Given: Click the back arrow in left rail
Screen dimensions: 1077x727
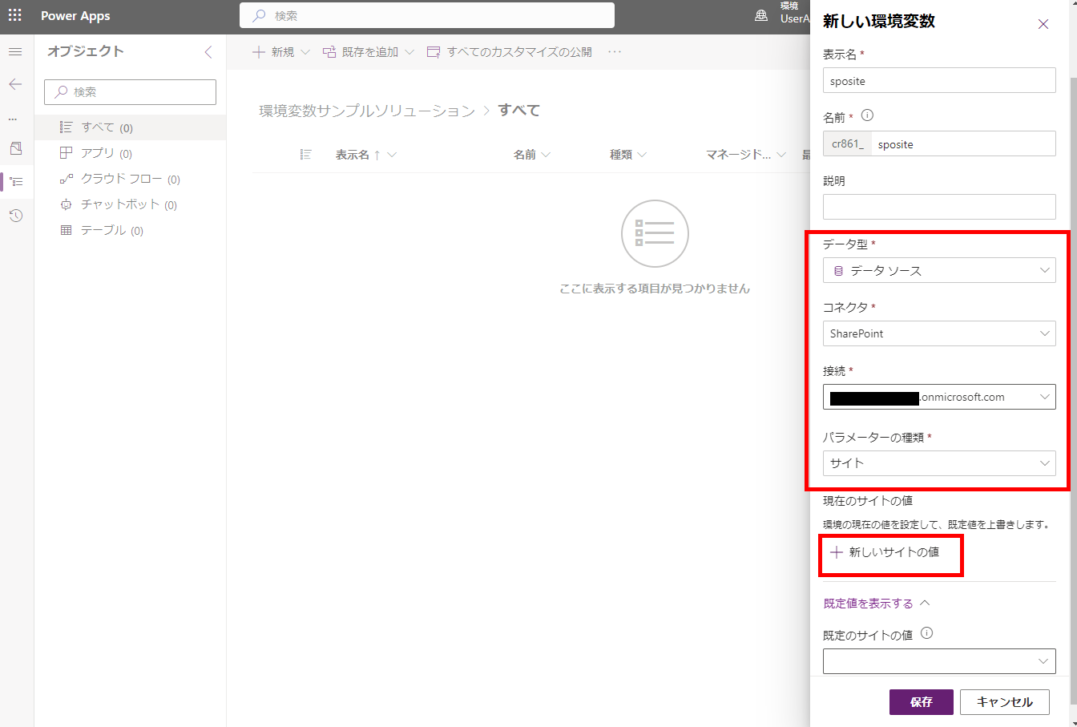Looking at the screenshot, I should [x=15, y=84].
